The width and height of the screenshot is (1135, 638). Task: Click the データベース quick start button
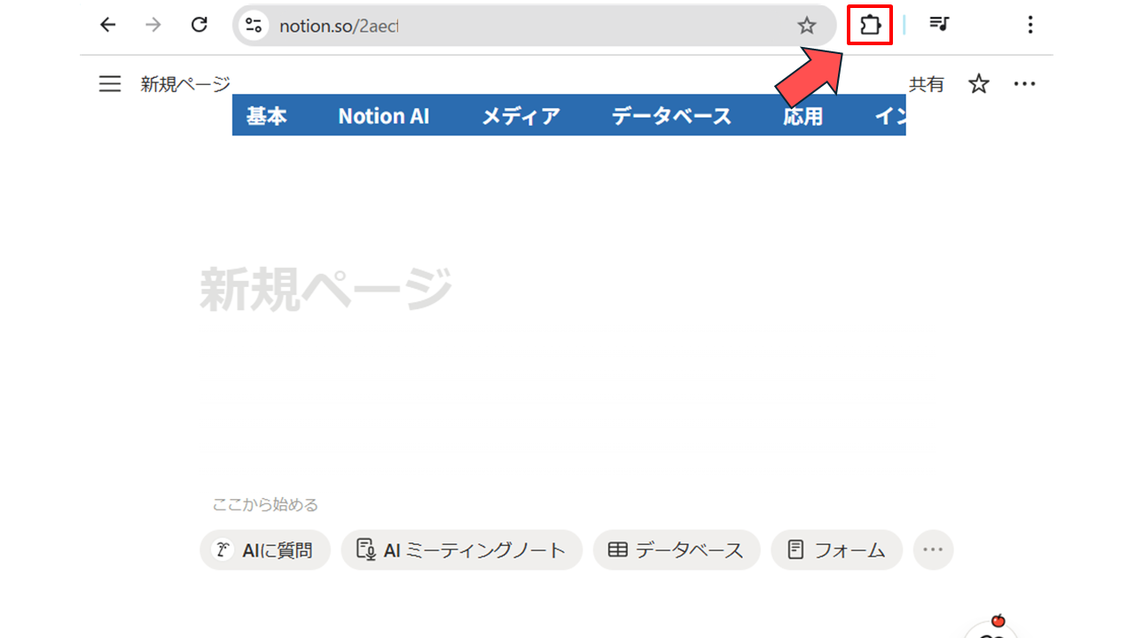pos(677,550)
